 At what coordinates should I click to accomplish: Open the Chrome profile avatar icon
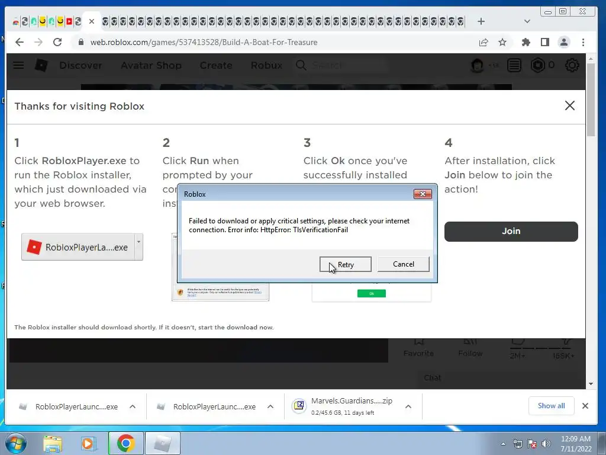tap(564, 42)
